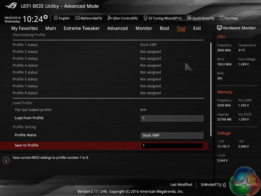Switch to My Favorites tab
This screenshot has width=261, height=196.
tap(24, 28)
